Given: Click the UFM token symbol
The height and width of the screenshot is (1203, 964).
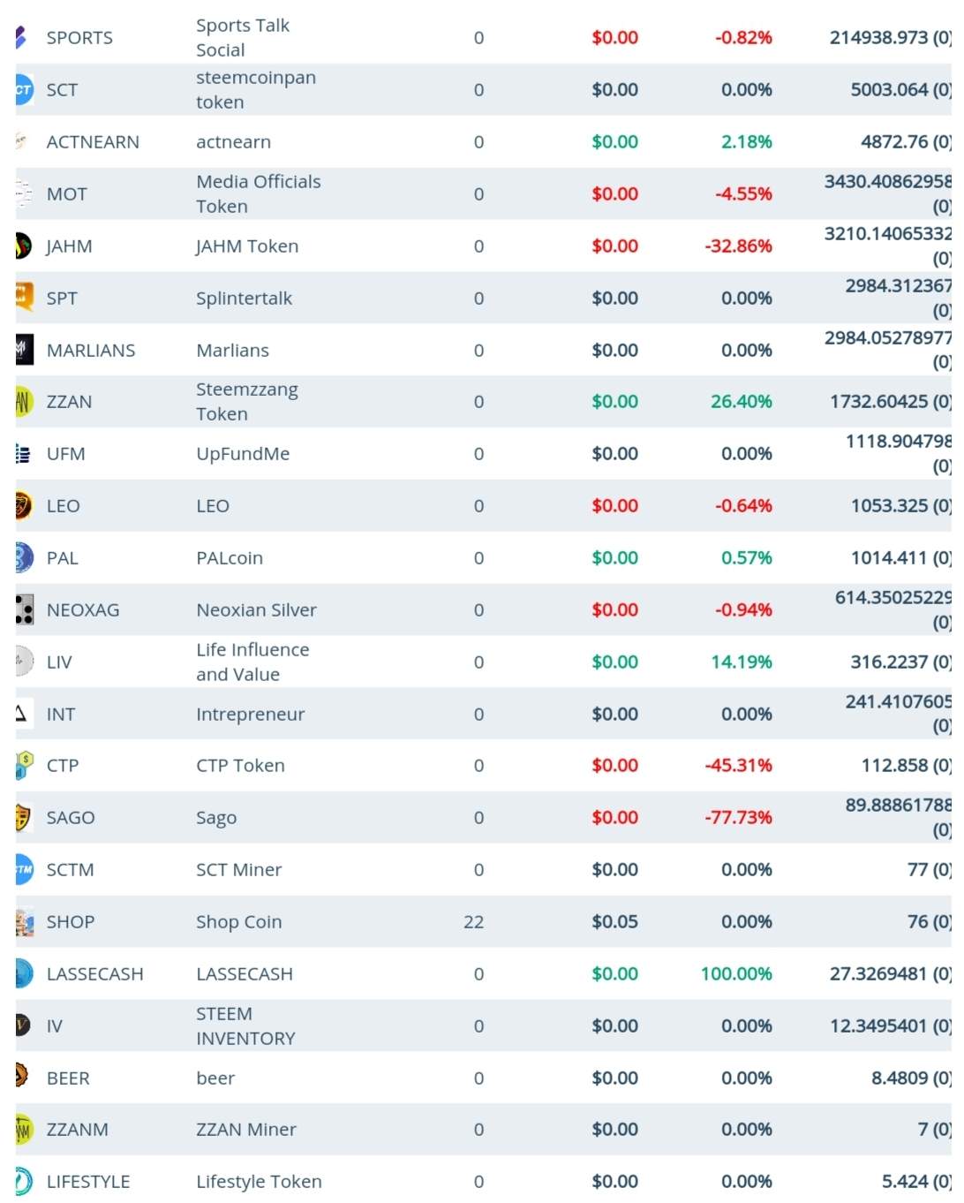Looking at the screenshot, I should 66,454.
